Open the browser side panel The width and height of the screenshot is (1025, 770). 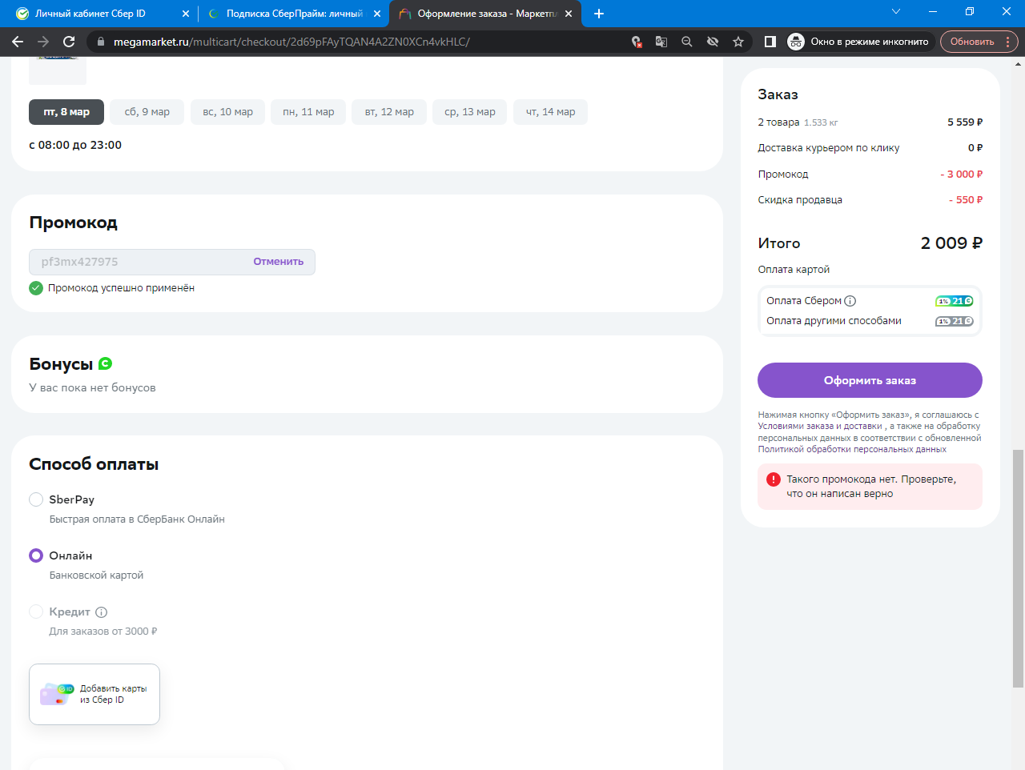pos(770,42)
